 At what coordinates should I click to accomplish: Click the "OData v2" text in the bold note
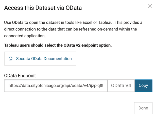(72, 45)
